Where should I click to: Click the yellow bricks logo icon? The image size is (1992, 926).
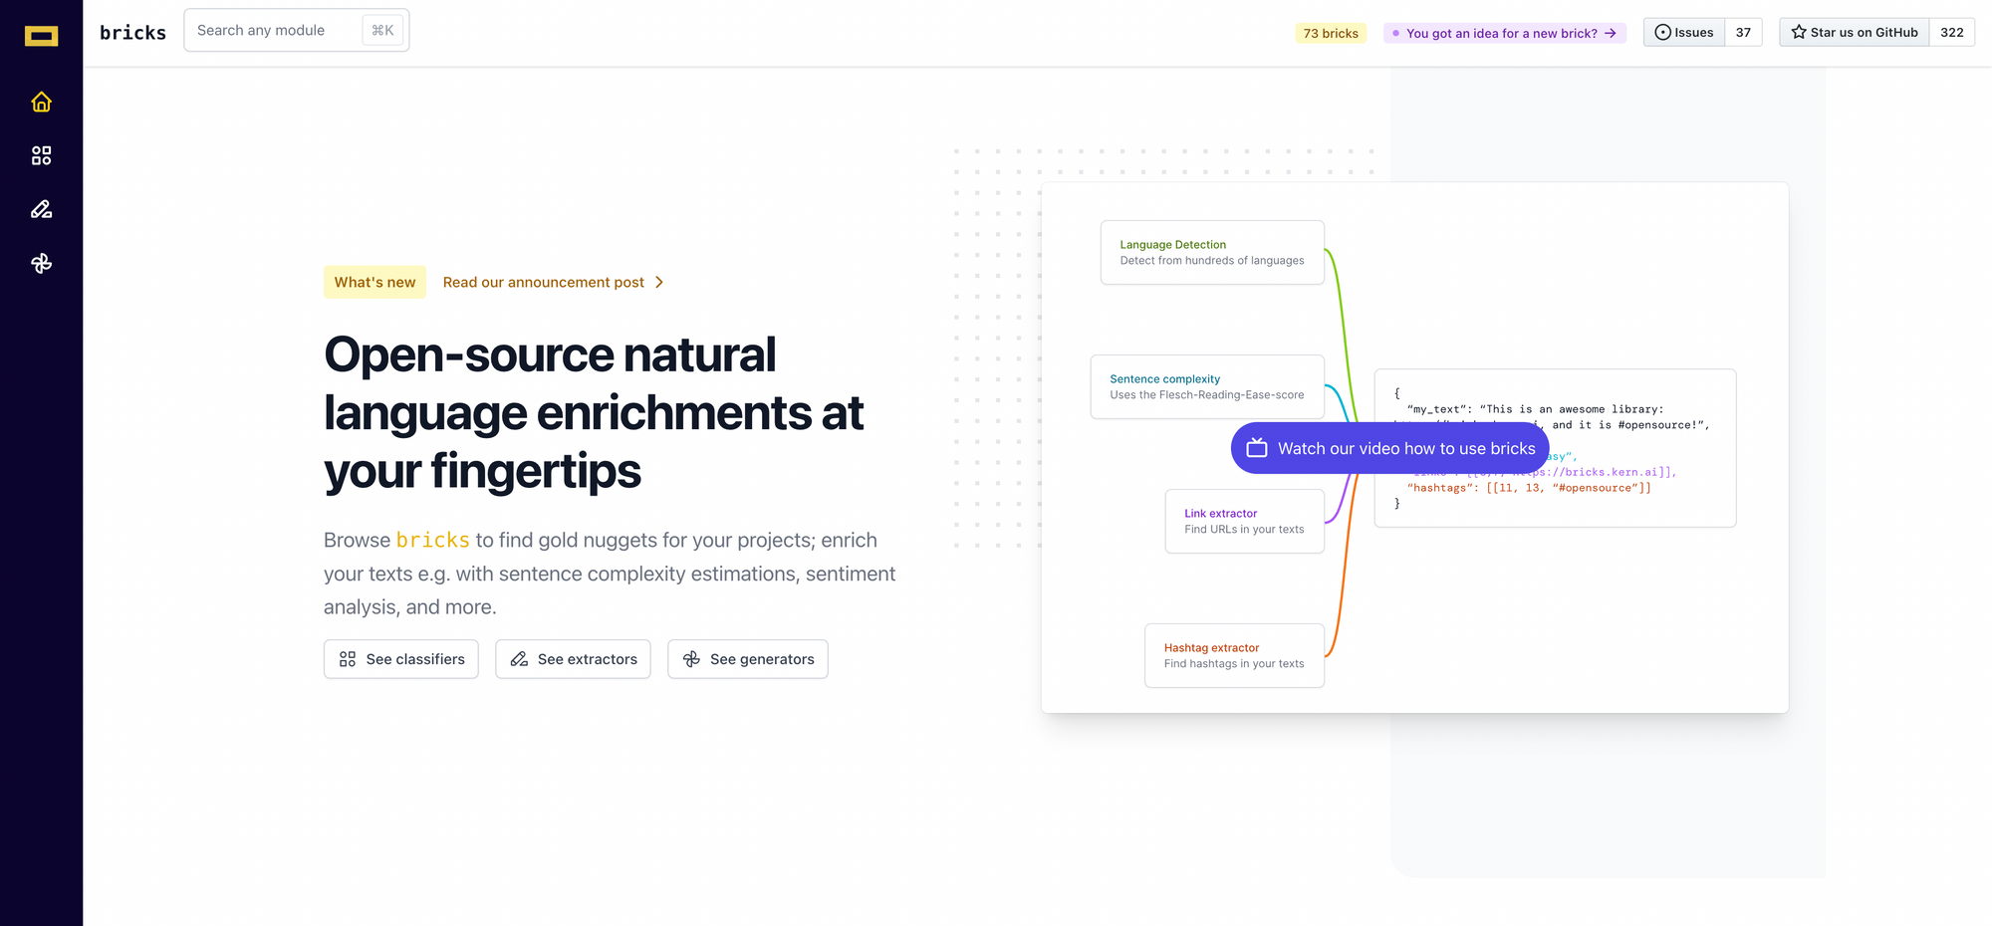pos(41,36)
